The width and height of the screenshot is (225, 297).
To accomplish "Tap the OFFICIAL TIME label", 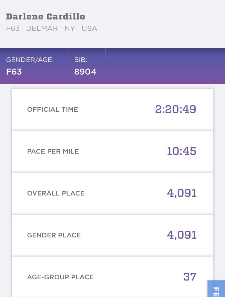I will pyautogui.click(x=52, y=110).
